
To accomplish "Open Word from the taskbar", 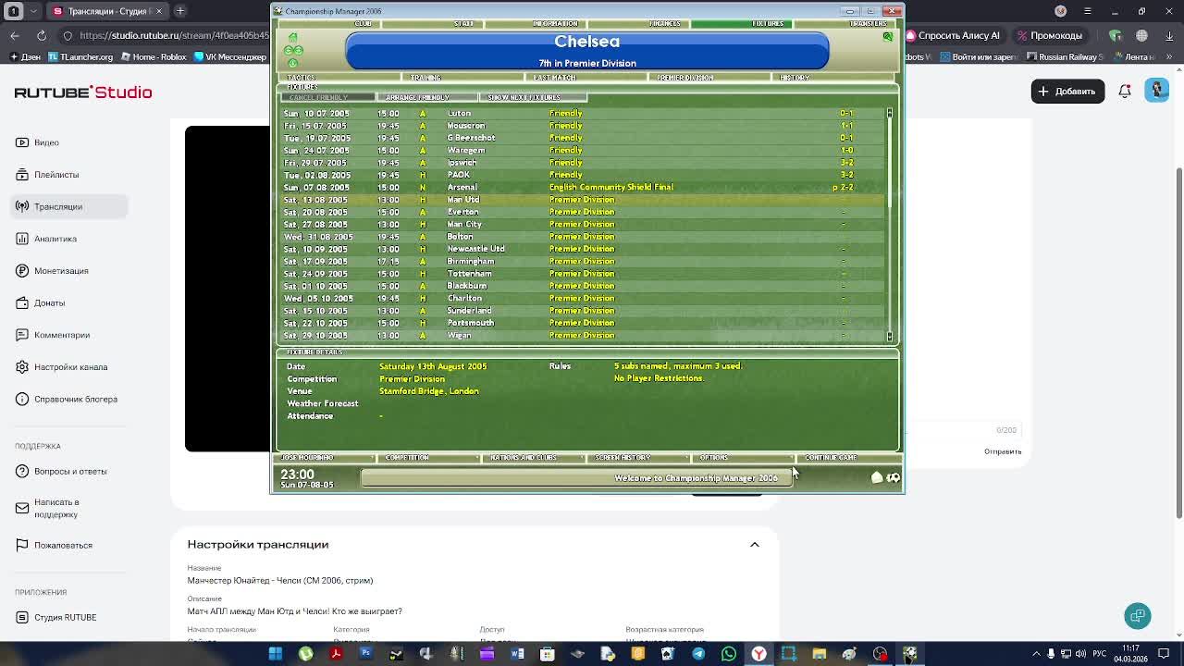I will coord(517,654).
